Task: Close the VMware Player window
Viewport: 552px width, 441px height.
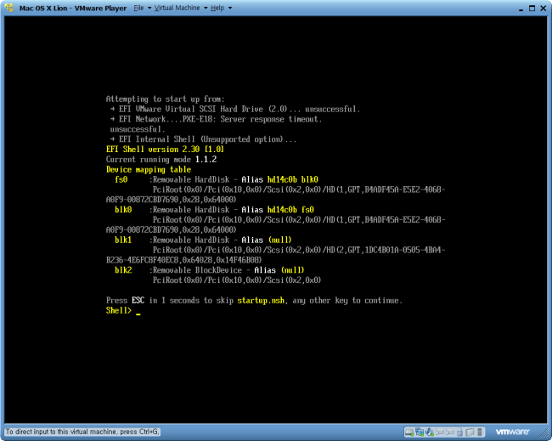Action: (x=544, y=8)
